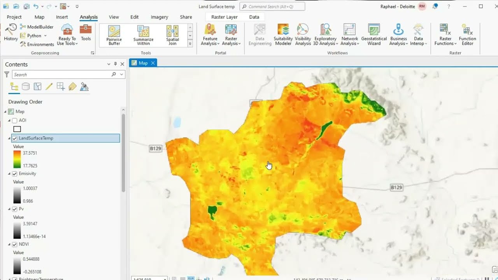Launch ModelBuilder
The width and height of the screenshot is (498, 280).
coord(37,27)
